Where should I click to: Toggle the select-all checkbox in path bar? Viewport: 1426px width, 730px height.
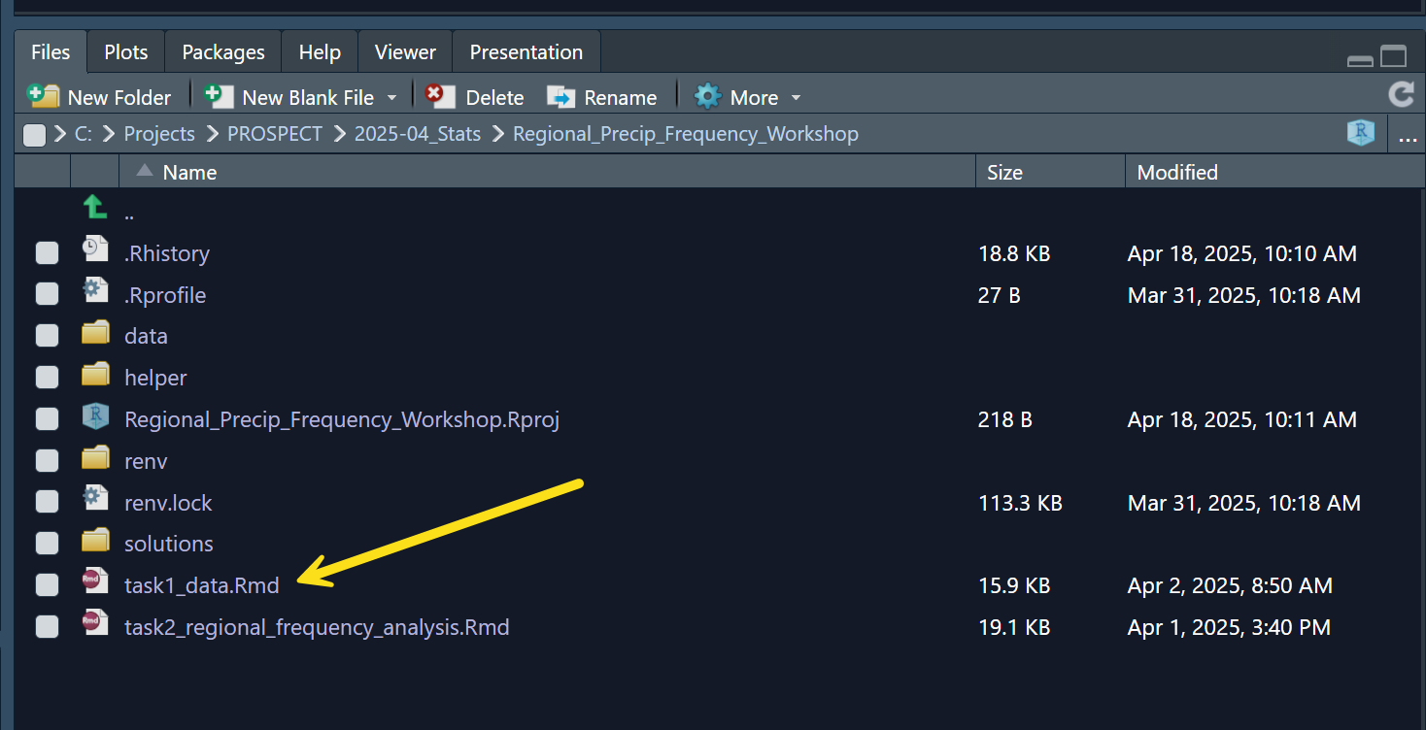35,135
